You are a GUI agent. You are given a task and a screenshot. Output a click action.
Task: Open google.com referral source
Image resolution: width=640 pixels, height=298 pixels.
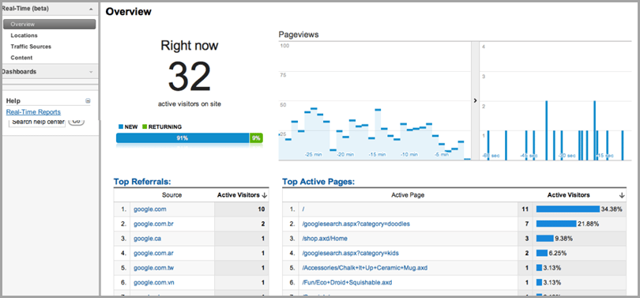tap(150, 209)
